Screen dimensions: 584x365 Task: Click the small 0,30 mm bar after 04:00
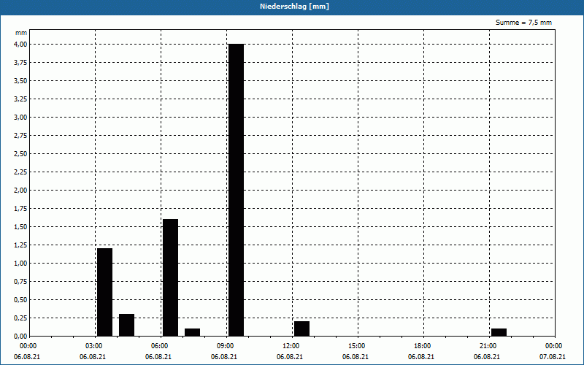tap(126, 325)
